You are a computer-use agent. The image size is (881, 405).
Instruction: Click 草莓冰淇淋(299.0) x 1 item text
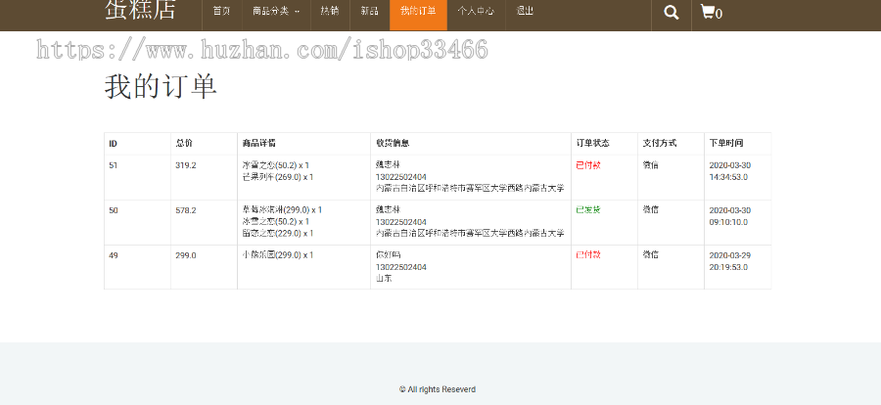pyautogui.click(x=282, y=209)
